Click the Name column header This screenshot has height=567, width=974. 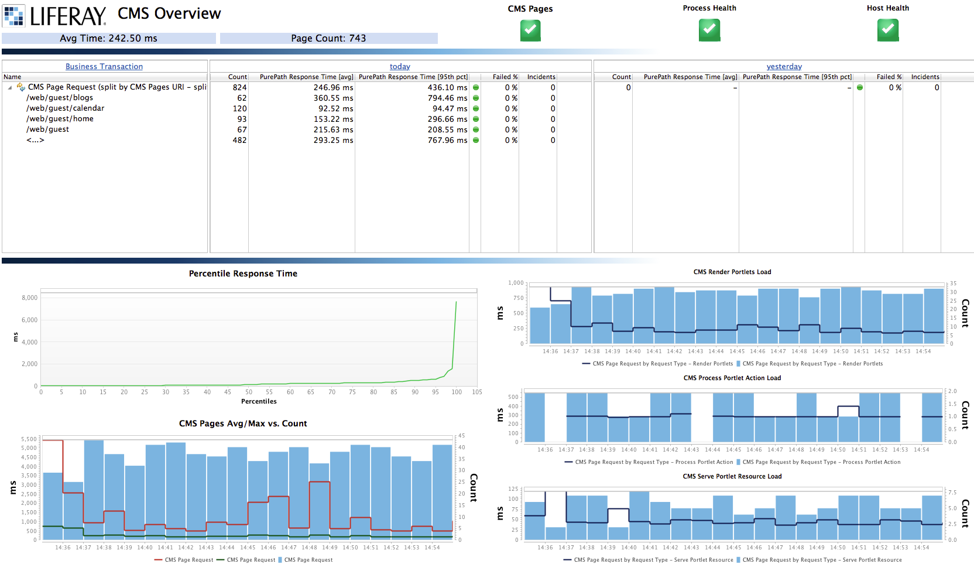pyautogui.click(x=12, y=77)
